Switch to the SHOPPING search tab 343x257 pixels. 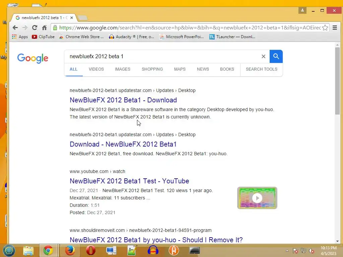[152, 69]
